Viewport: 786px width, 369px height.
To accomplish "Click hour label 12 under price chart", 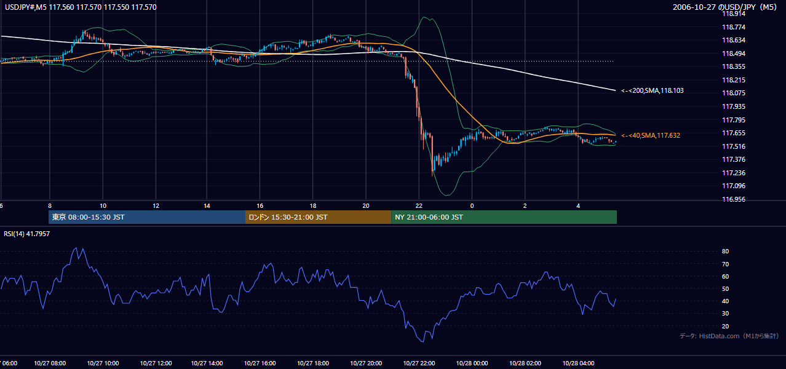I will (156, 205).
